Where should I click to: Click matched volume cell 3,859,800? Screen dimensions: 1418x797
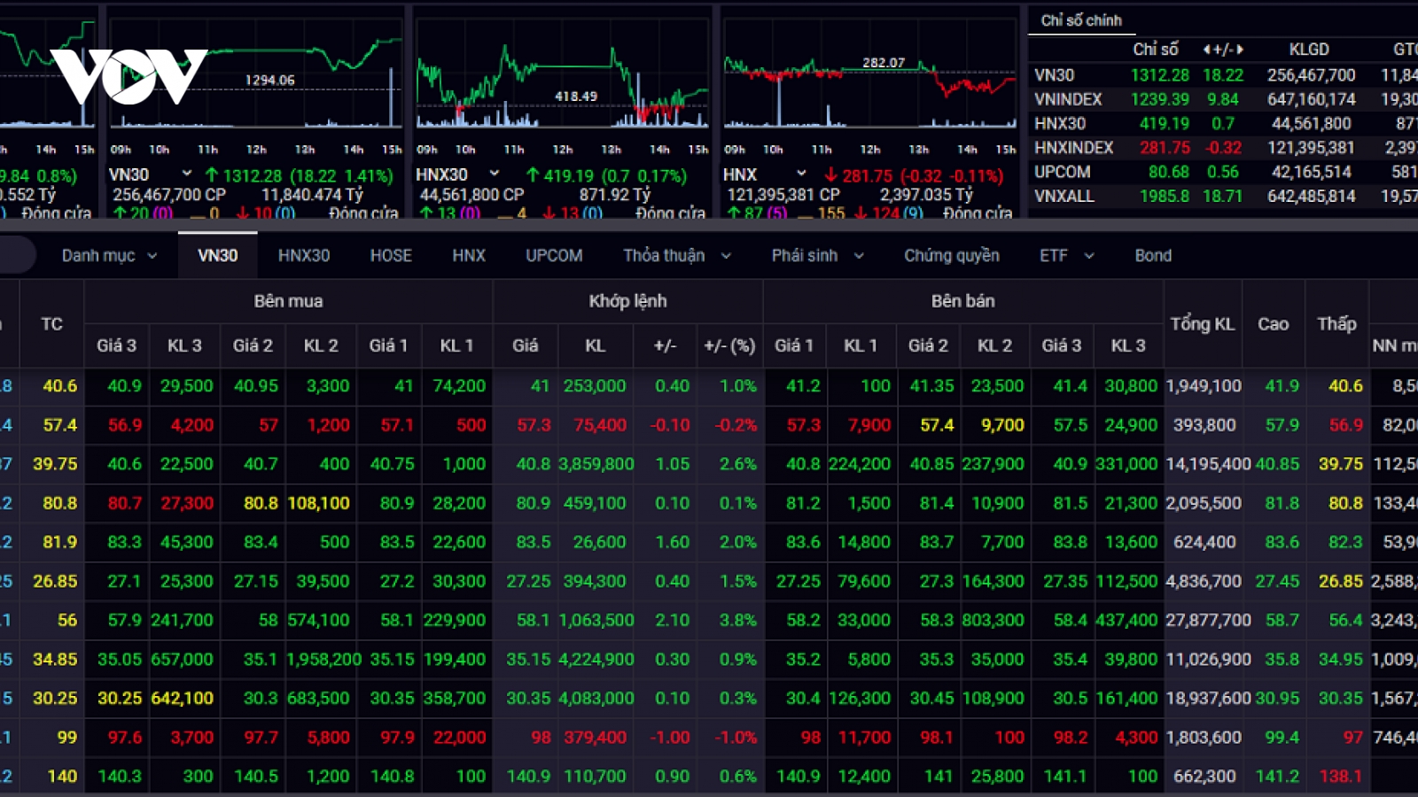596,464
